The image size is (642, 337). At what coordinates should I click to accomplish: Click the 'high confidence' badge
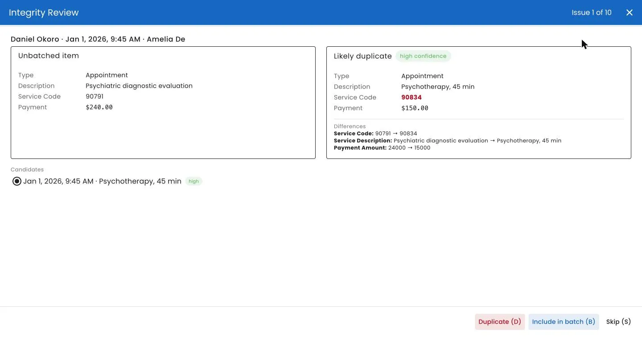coord(423,56)
